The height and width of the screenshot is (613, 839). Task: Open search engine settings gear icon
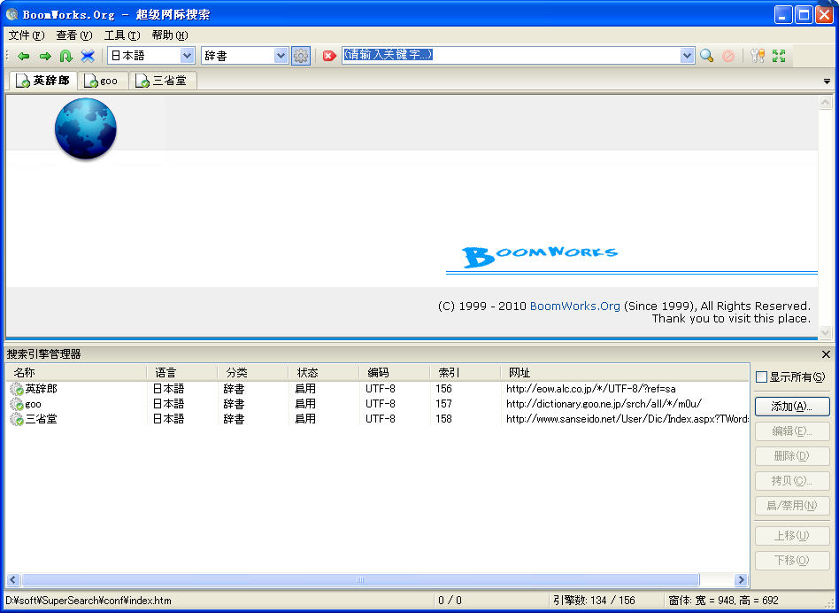301,56
